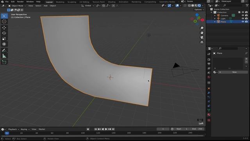The height and width of the screenshot is (141, 250).
Task: Expand the Camera item in outliner
Action: click(215, 16)
